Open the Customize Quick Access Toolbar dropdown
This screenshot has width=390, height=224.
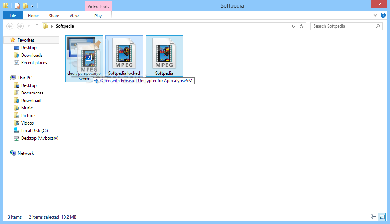click(32, 6)
